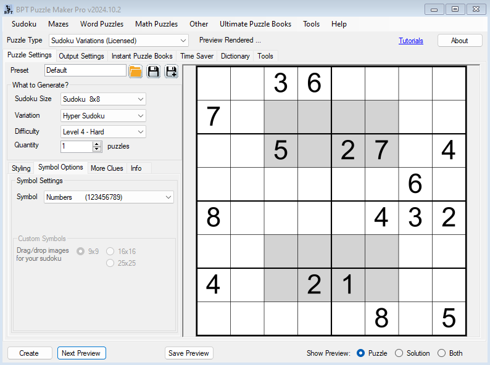Select the 16x16 custom symbols radio
This screenshot has width=490, height=365.
[110, 252]
